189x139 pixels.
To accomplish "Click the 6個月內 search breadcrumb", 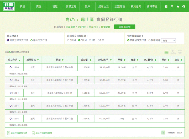I will 82,27.
